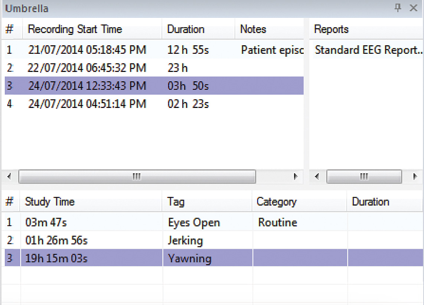
Task: Select recording from 21/07/2014 05:18:45 PM
Action: [87, 50]
